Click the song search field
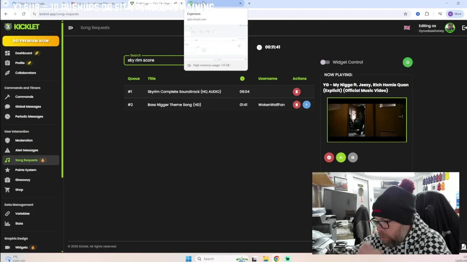The height and width of the screenshot is (262, 467). click(154, 60)
